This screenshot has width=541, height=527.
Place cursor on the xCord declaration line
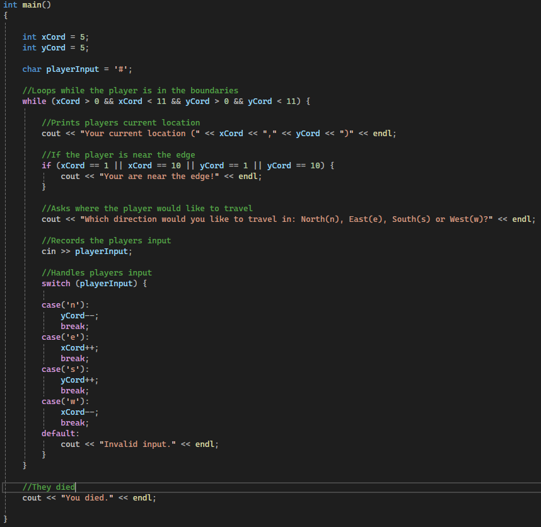(55, 37)
